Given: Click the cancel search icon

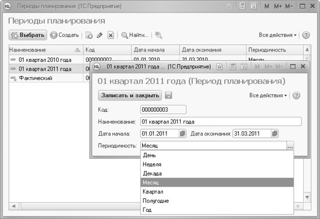Looking at the screenshot, I should [158, 35].
